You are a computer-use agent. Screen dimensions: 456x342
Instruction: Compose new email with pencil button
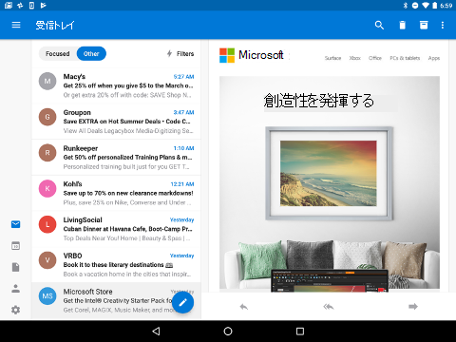[x=182, y=303]
